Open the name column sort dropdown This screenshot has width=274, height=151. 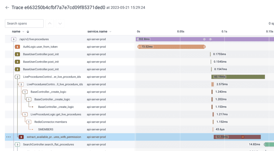pyautogui.click(x=23, y=31)
